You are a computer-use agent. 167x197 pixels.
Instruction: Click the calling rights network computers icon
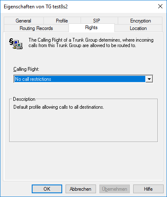pyautogui.click(x=16, y=44)
